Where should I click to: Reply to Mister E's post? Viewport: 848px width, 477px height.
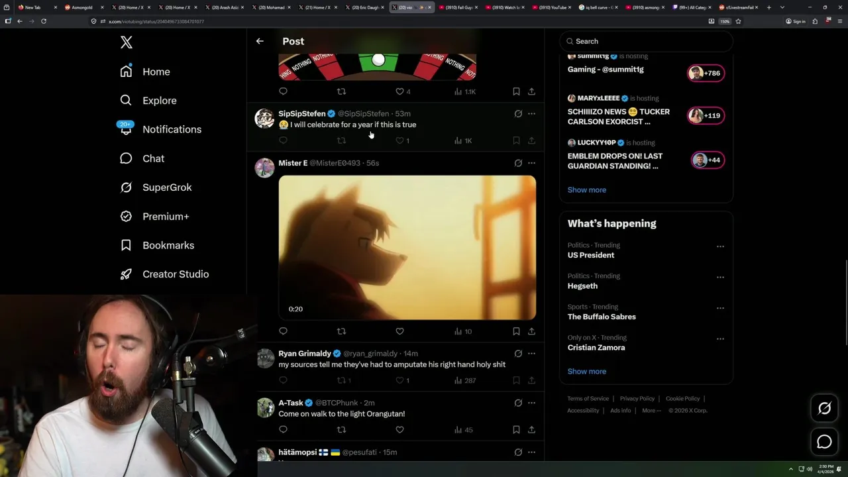tap(283, 331)
